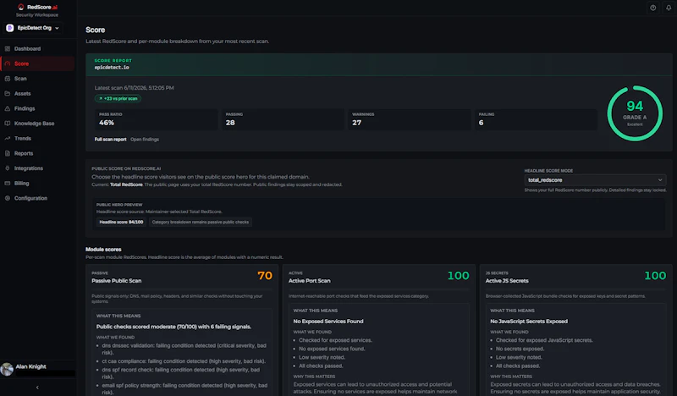Go to Dashboard in the sidebar
This screenshot has width=677, height=396.
point(37,49)
